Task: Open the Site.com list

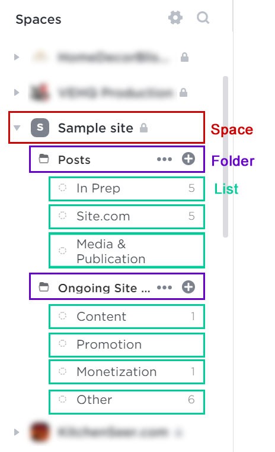Action: point(127,216)
